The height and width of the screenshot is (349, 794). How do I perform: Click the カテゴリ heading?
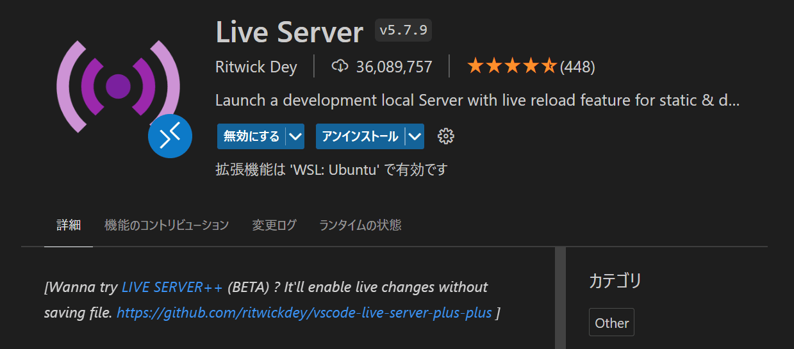[x=615, y=280]
